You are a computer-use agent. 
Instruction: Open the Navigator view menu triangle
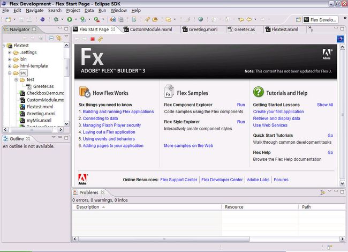(x=66, y=36)
